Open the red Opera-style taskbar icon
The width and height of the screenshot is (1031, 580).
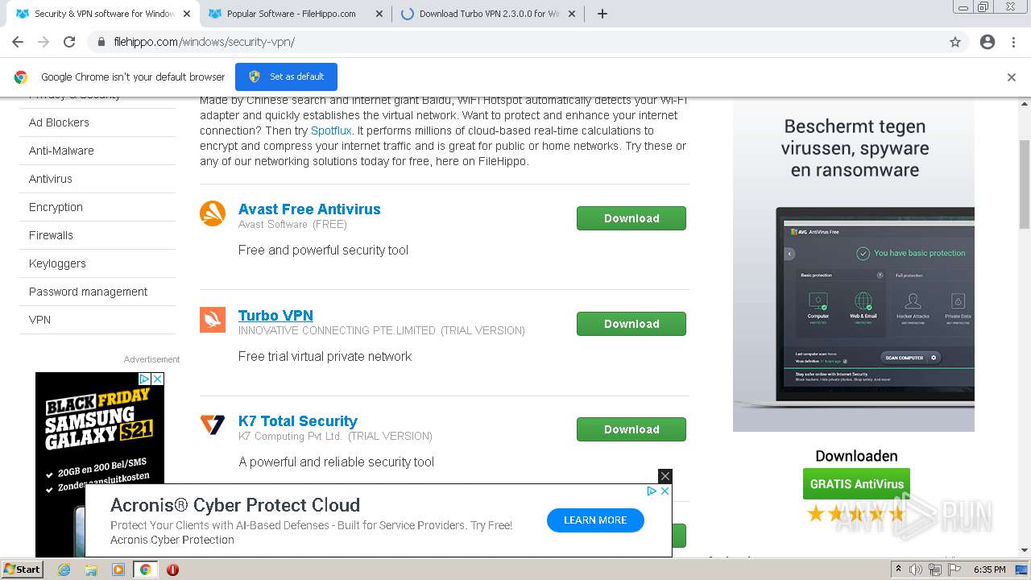pyautogui.click(x=172, y=570)
